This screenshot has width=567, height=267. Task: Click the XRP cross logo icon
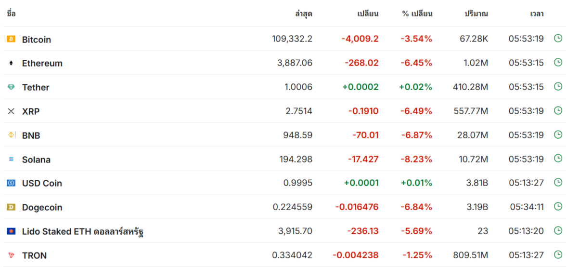[11, 111]
